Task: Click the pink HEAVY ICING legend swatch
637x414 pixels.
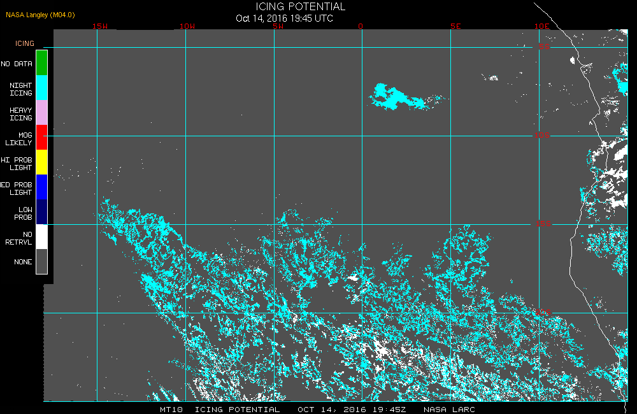Action: [42, 113]
